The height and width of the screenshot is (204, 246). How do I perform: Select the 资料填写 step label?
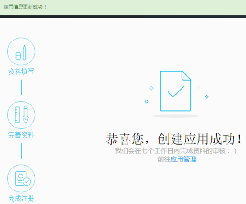tap(21, 72)
